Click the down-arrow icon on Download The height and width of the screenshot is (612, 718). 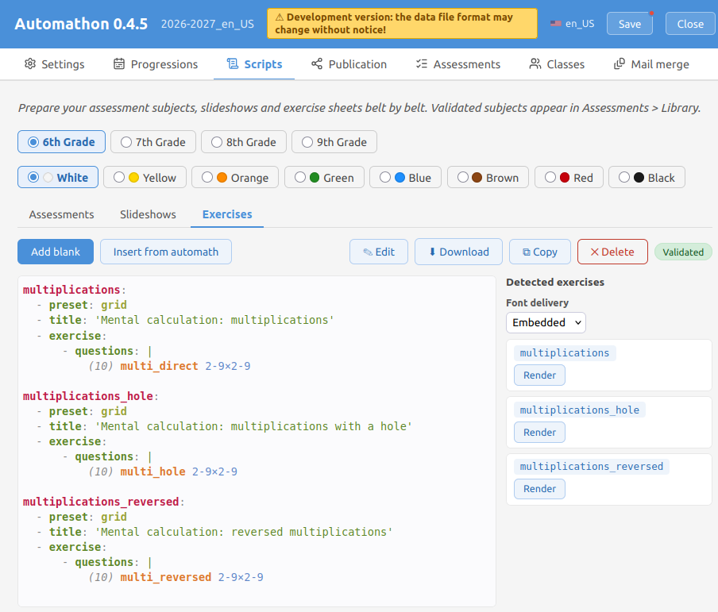432,252
